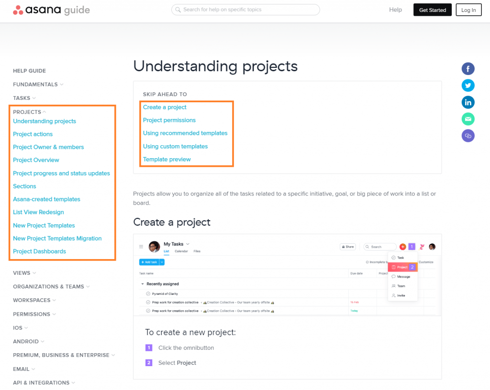Choose Project in the omnibutton menu
The image size is (490, 390).
pos(402,267)
